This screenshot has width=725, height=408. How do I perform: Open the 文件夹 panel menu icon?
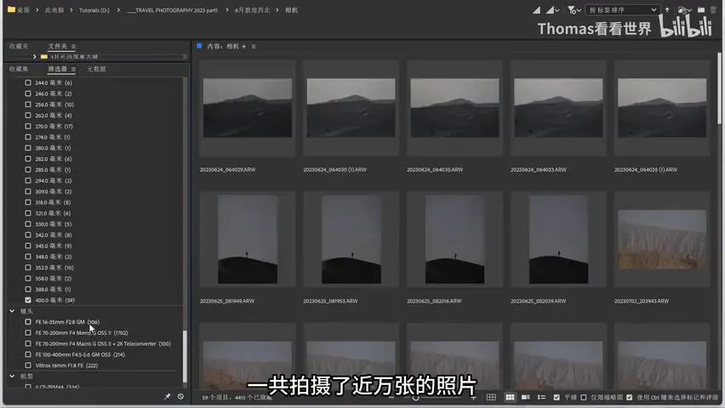pos(73,46)
